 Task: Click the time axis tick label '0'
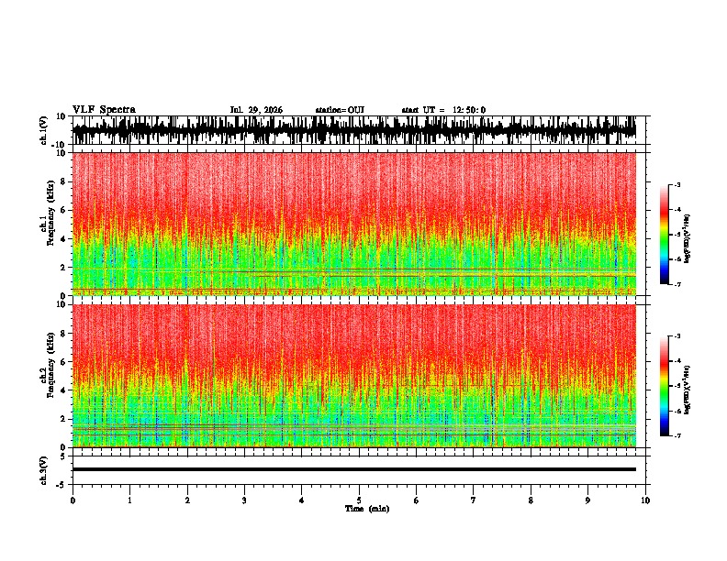(73, 500)
